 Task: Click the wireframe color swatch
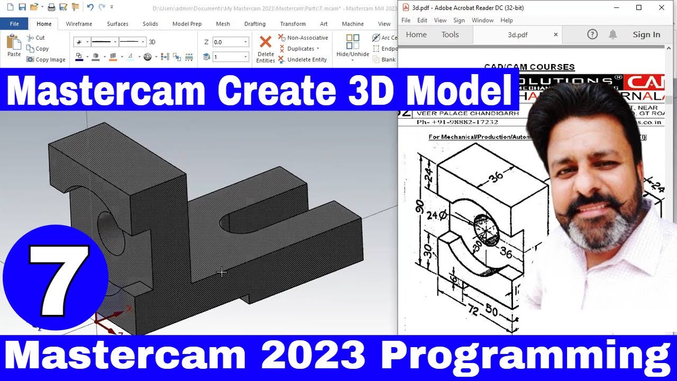coord(79,57)
